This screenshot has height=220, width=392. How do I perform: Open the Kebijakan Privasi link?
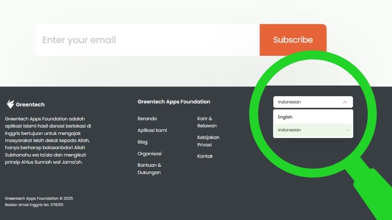click(x=208, y=141)
